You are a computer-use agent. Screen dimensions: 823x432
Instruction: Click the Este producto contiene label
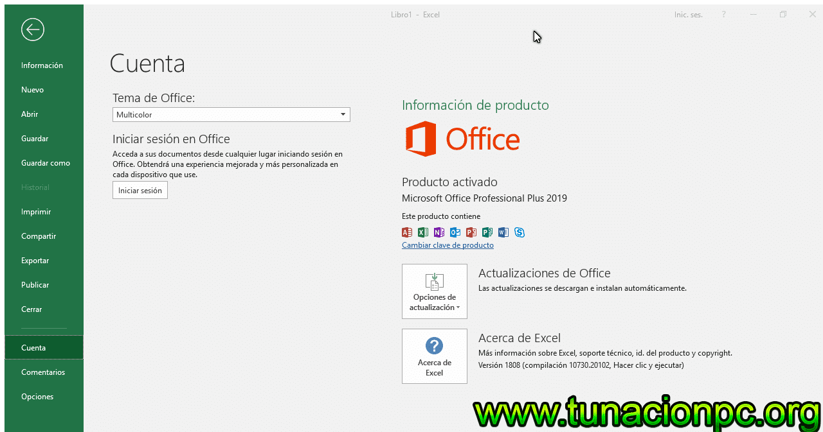(441, 216)
